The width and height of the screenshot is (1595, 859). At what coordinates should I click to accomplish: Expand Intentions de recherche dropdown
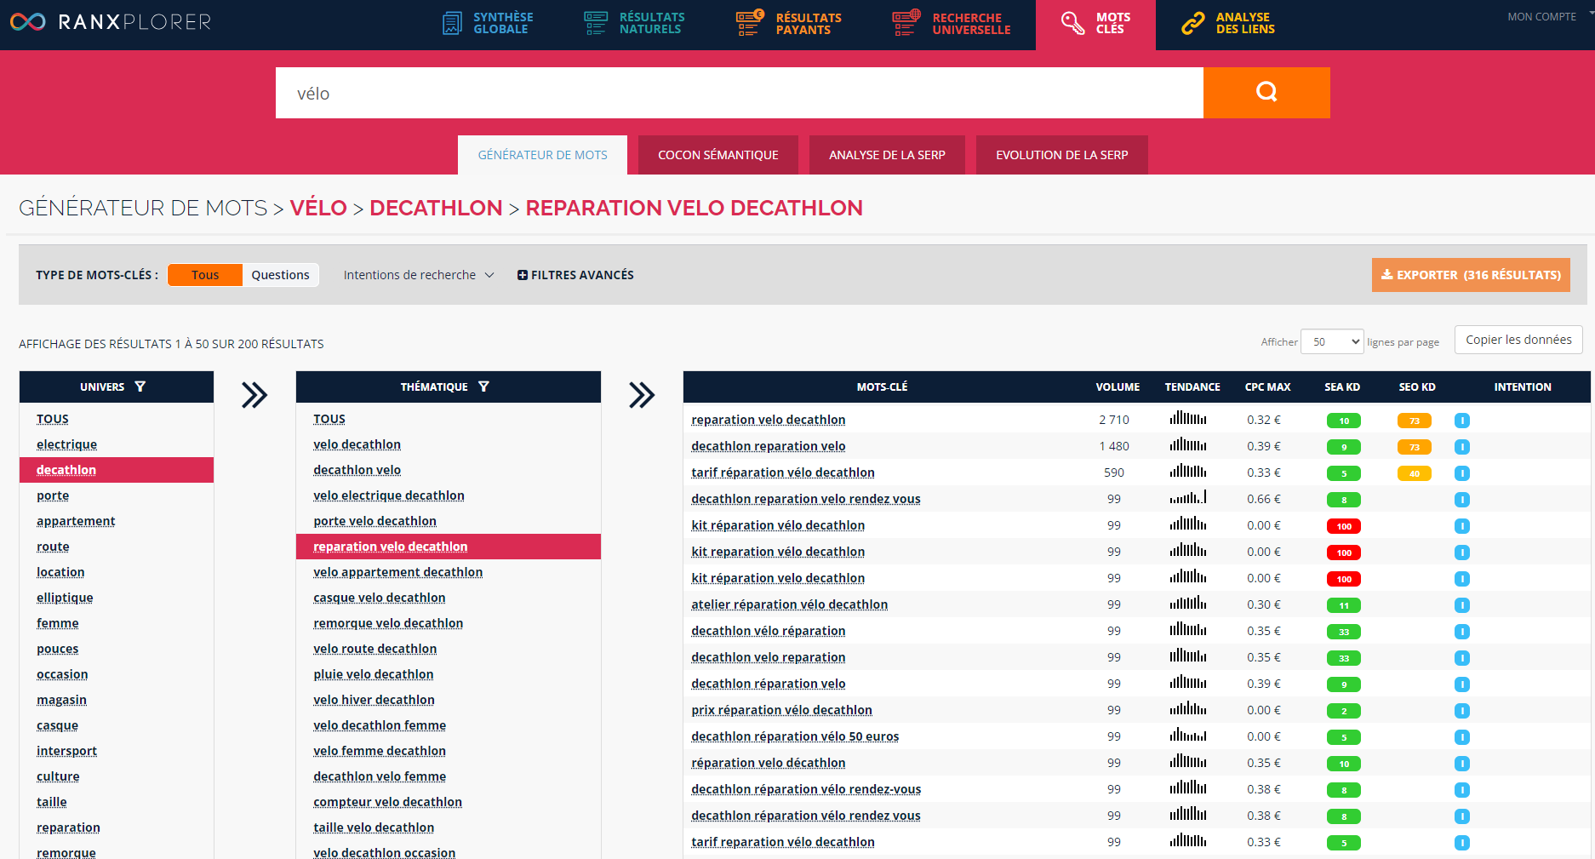pyautogui.click(x=419, y=275)
